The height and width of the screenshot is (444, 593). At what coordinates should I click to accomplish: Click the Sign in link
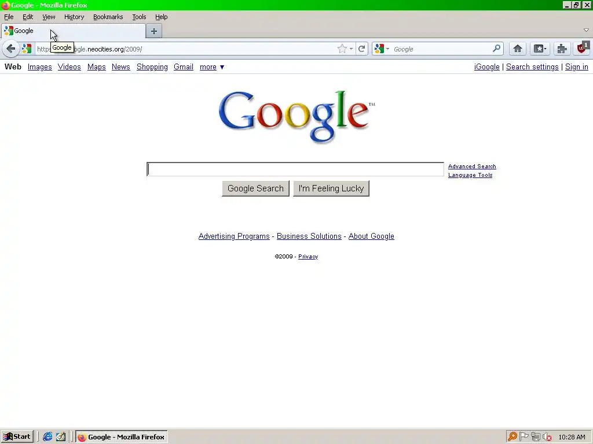point(576,67)
